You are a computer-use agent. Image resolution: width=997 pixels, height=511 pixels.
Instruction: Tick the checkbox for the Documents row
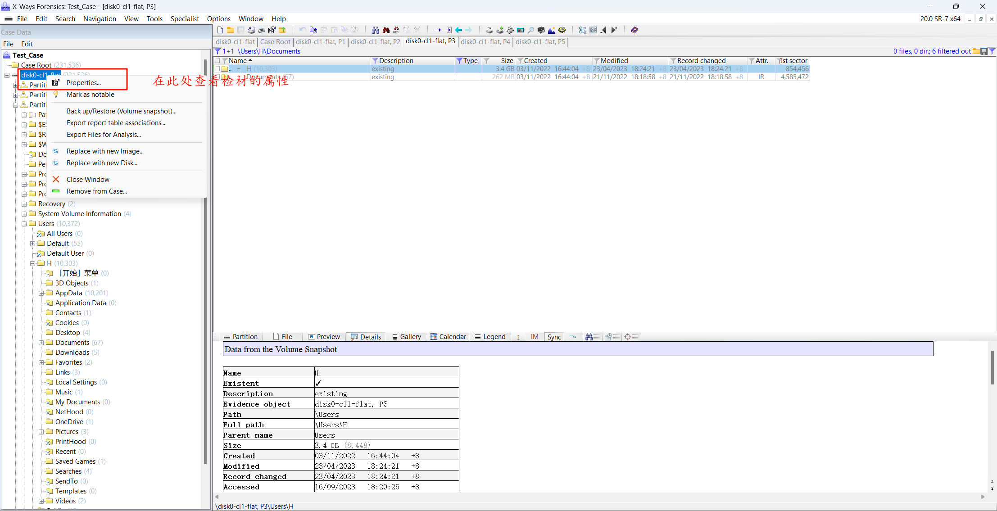coord(218,77)
